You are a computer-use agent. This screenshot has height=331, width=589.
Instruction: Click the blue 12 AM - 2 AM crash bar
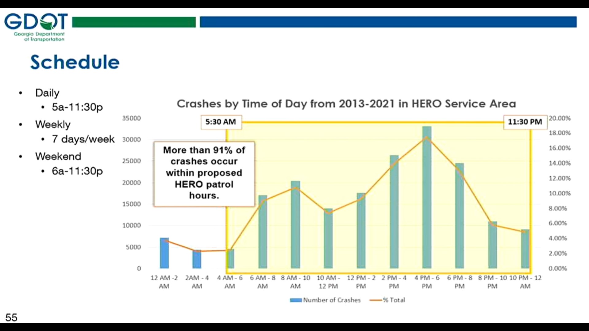(x=164, y=253)
